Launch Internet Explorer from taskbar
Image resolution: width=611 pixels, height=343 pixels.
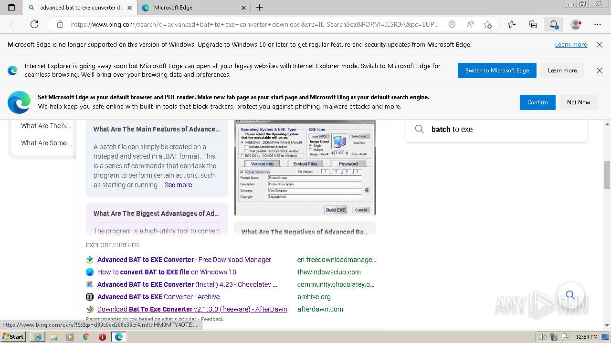click(x=38, y=337)
